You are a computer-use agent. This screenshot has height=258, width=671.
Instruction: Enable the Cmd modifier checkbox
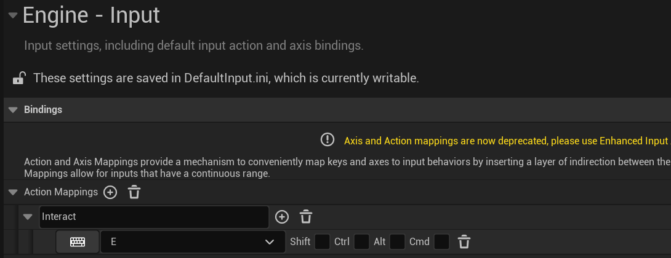click(x=441, y=242)
